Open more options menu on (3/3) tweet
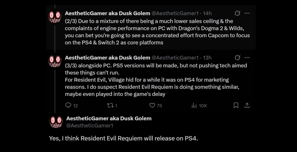Screen dimensions: 297x152 pos(247,58)
